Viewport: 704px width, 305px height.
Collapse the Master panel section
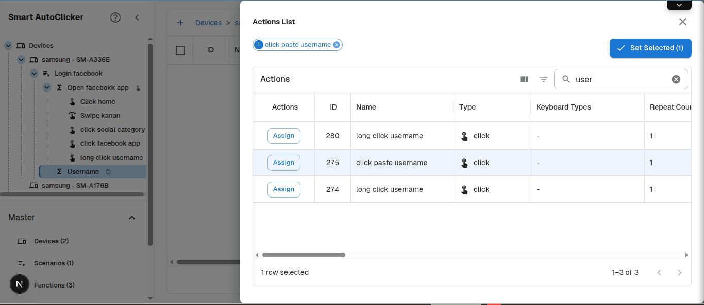click(x=132, y=217)
